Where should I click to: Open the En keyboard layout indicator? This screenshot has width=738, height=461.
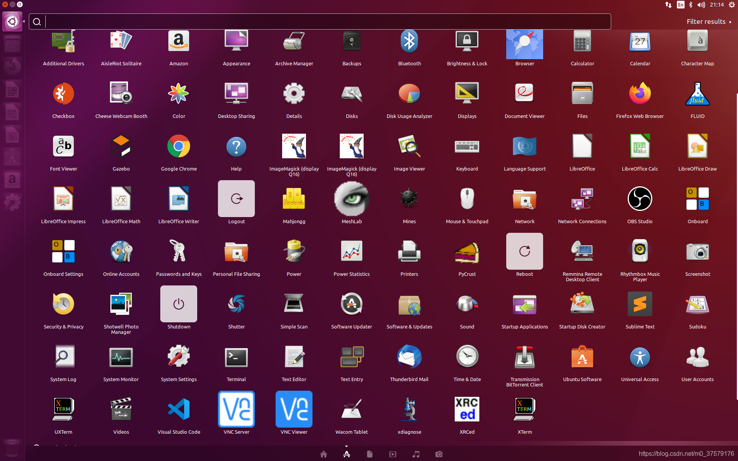tap(681, 5)
